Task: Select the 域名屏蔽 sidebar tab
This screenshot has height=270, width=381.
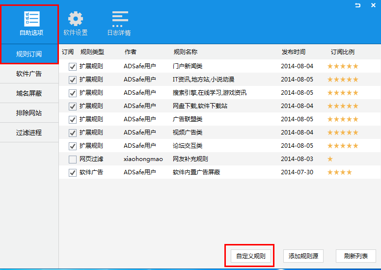Action: (x=29, y=93)
